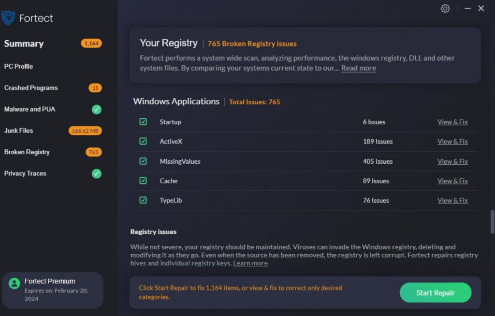Click the orange 'Click Start Repair to fix' message
Viewport: 495px width, 316px height.
(x=240, y=292)
